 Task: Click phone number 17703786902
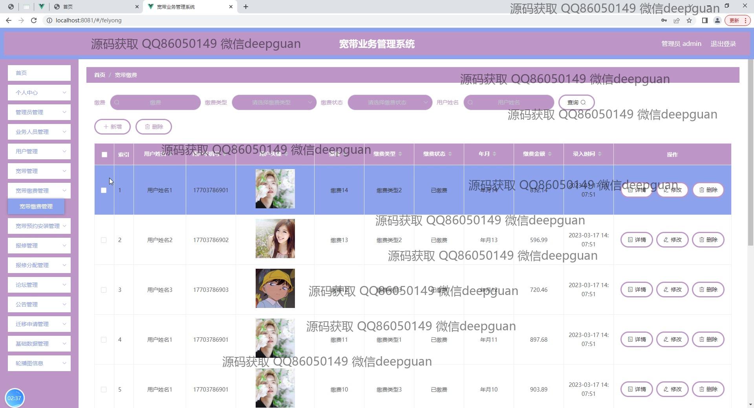coord(211,240)
